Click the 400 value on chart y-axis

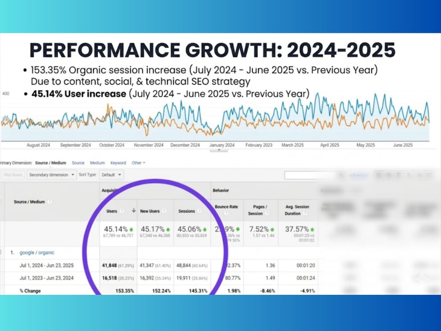pos(6,94)
